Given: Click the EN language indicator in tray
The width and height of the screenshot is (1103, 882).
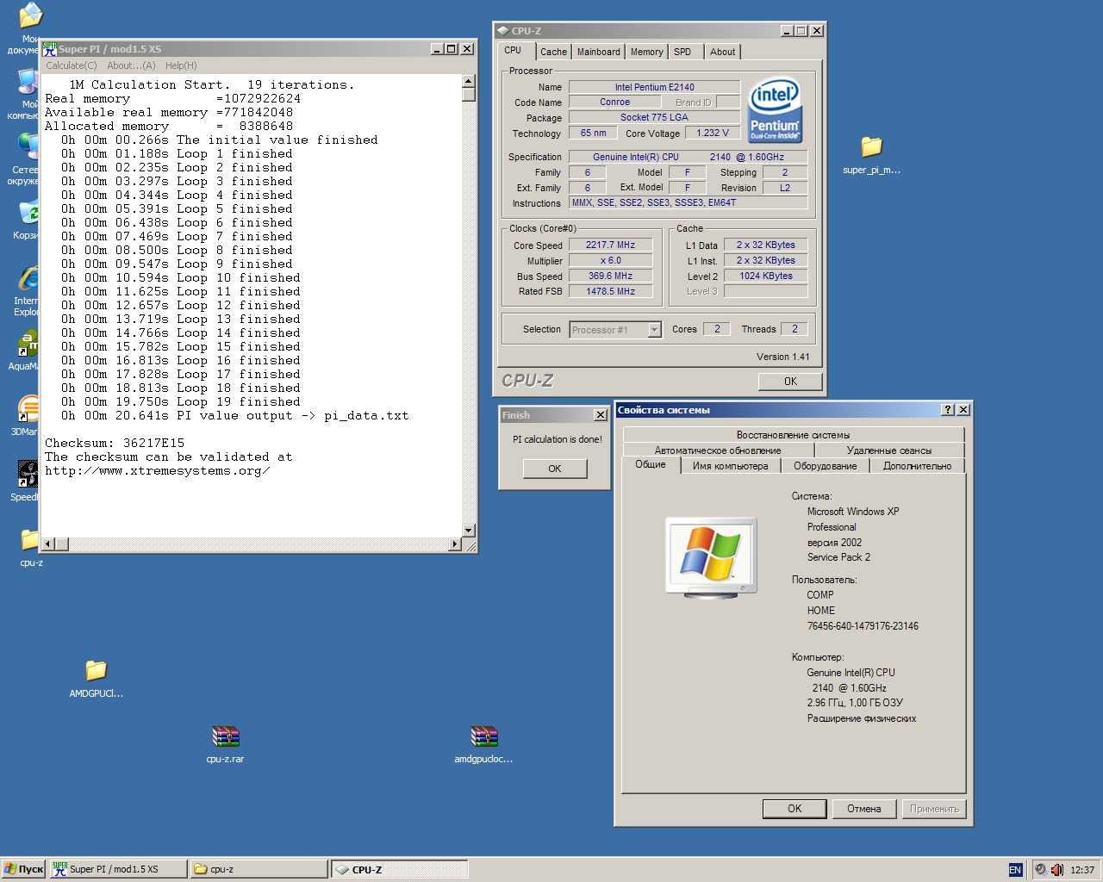Looking at the screenshot, I should tap(1015, 870).
